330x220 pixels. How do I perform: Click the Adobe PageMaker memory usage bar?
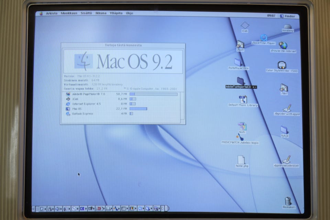point(153,94)
